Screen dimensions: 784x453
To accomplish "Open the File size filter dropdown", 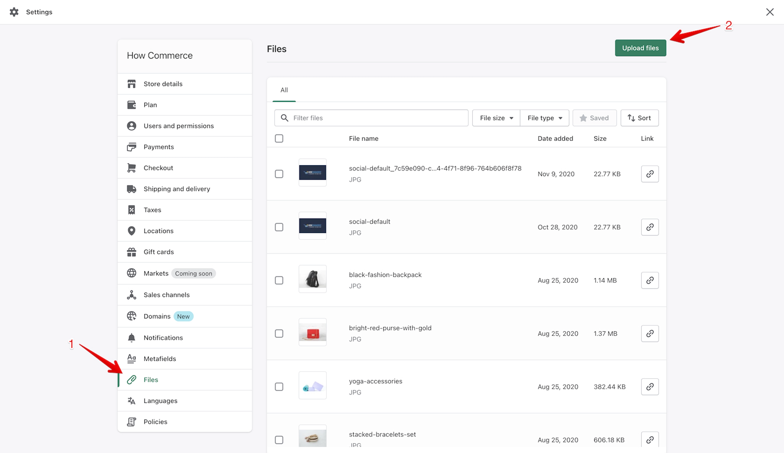I will [496, 118].
